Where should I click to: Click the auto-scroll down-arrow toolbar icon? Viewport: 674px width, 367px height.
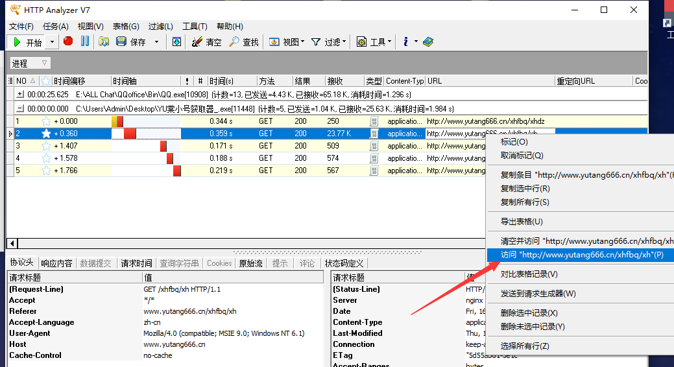click(176, 41)
